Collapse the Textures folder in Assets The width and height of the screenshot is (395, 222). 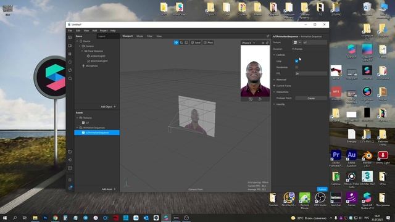tap(77, 118)
